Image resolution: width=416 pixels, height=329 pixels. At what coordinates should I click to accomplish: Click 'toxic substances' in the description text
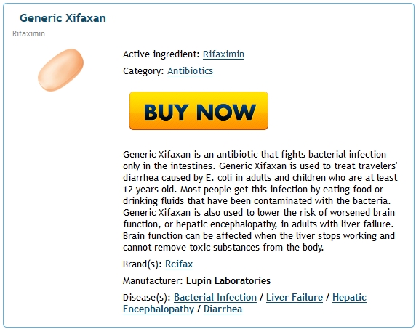click(x=225, y=248)
